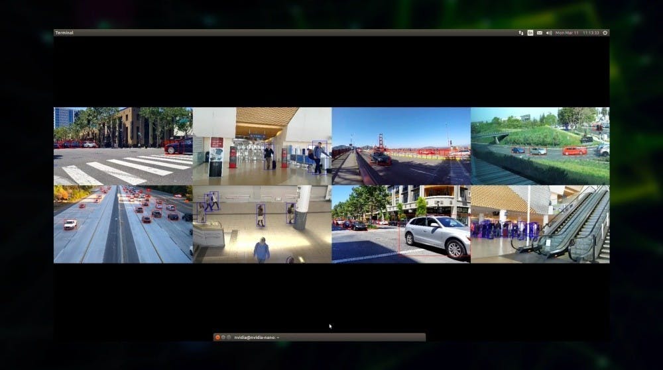Click the silver SUV in the street feed
The image size is (663, 370).
coord(438,235)
